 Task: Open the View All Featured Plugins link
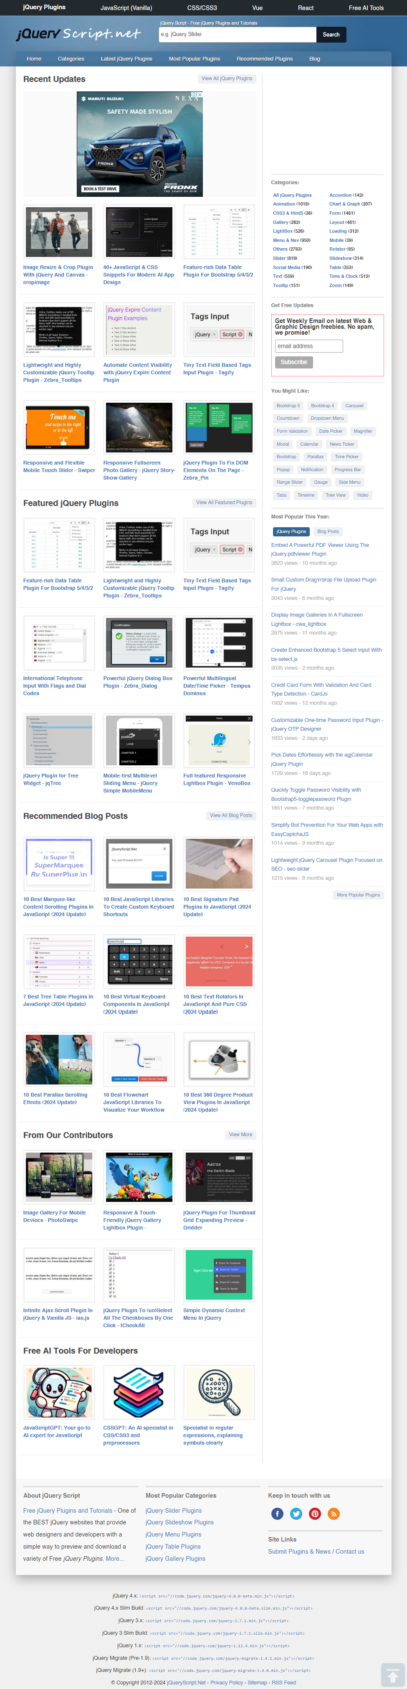tap(224, 503)
